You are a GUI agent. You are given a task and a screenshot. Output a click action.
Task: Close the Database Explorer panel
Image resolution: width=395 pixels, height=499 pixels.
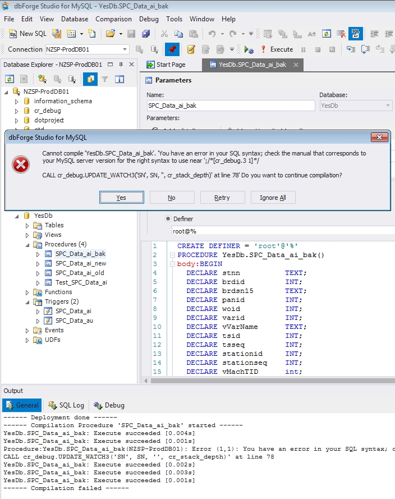(x=131, y=65)
